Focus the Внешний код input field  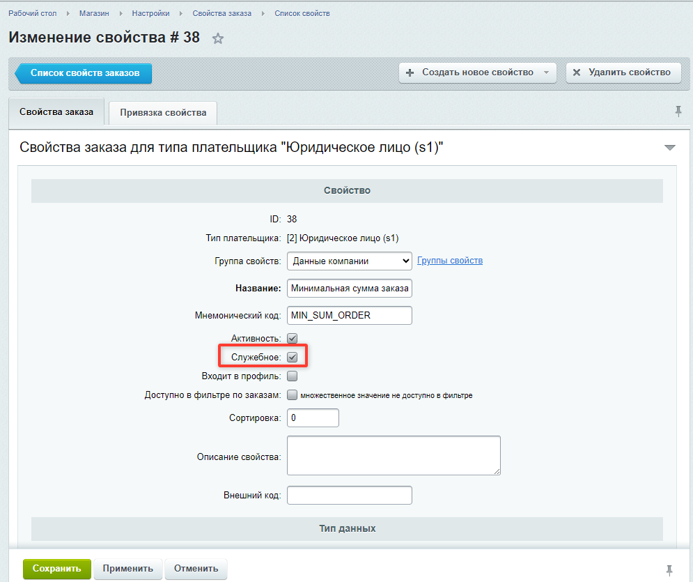349,496
